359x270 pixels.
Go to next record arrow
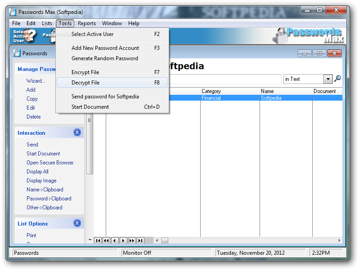123,240
